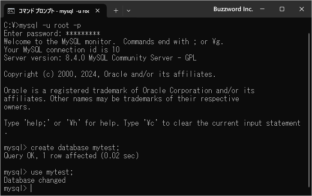Click the vertical scrollbar on the right
312x196 pixels.
[309, 110]
